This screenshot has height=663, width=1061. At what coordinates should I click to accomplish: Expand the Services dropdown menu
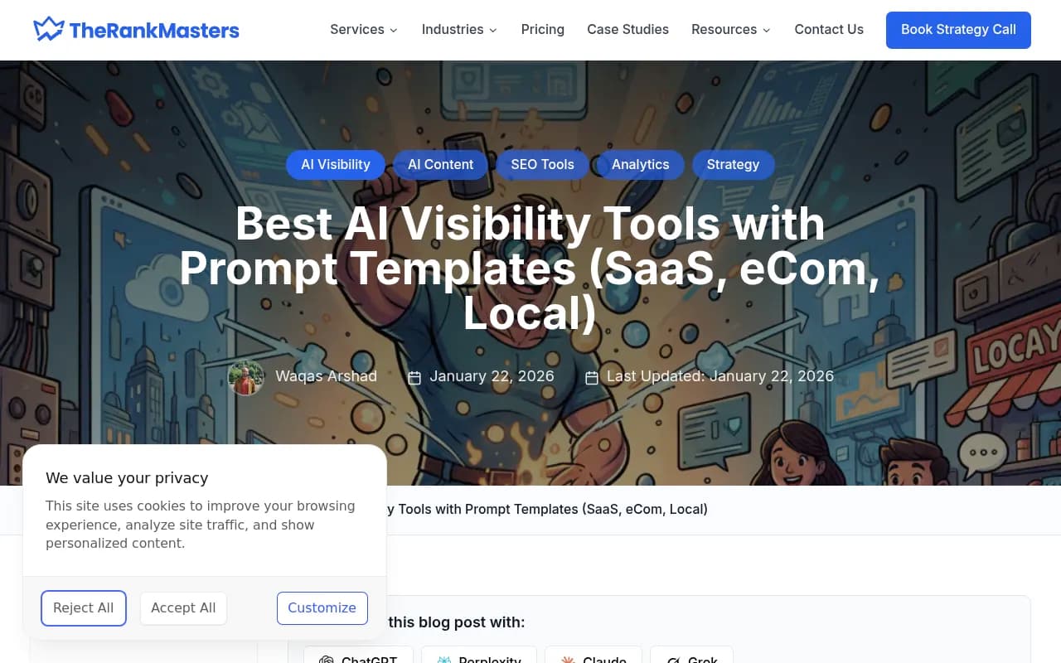363,30
